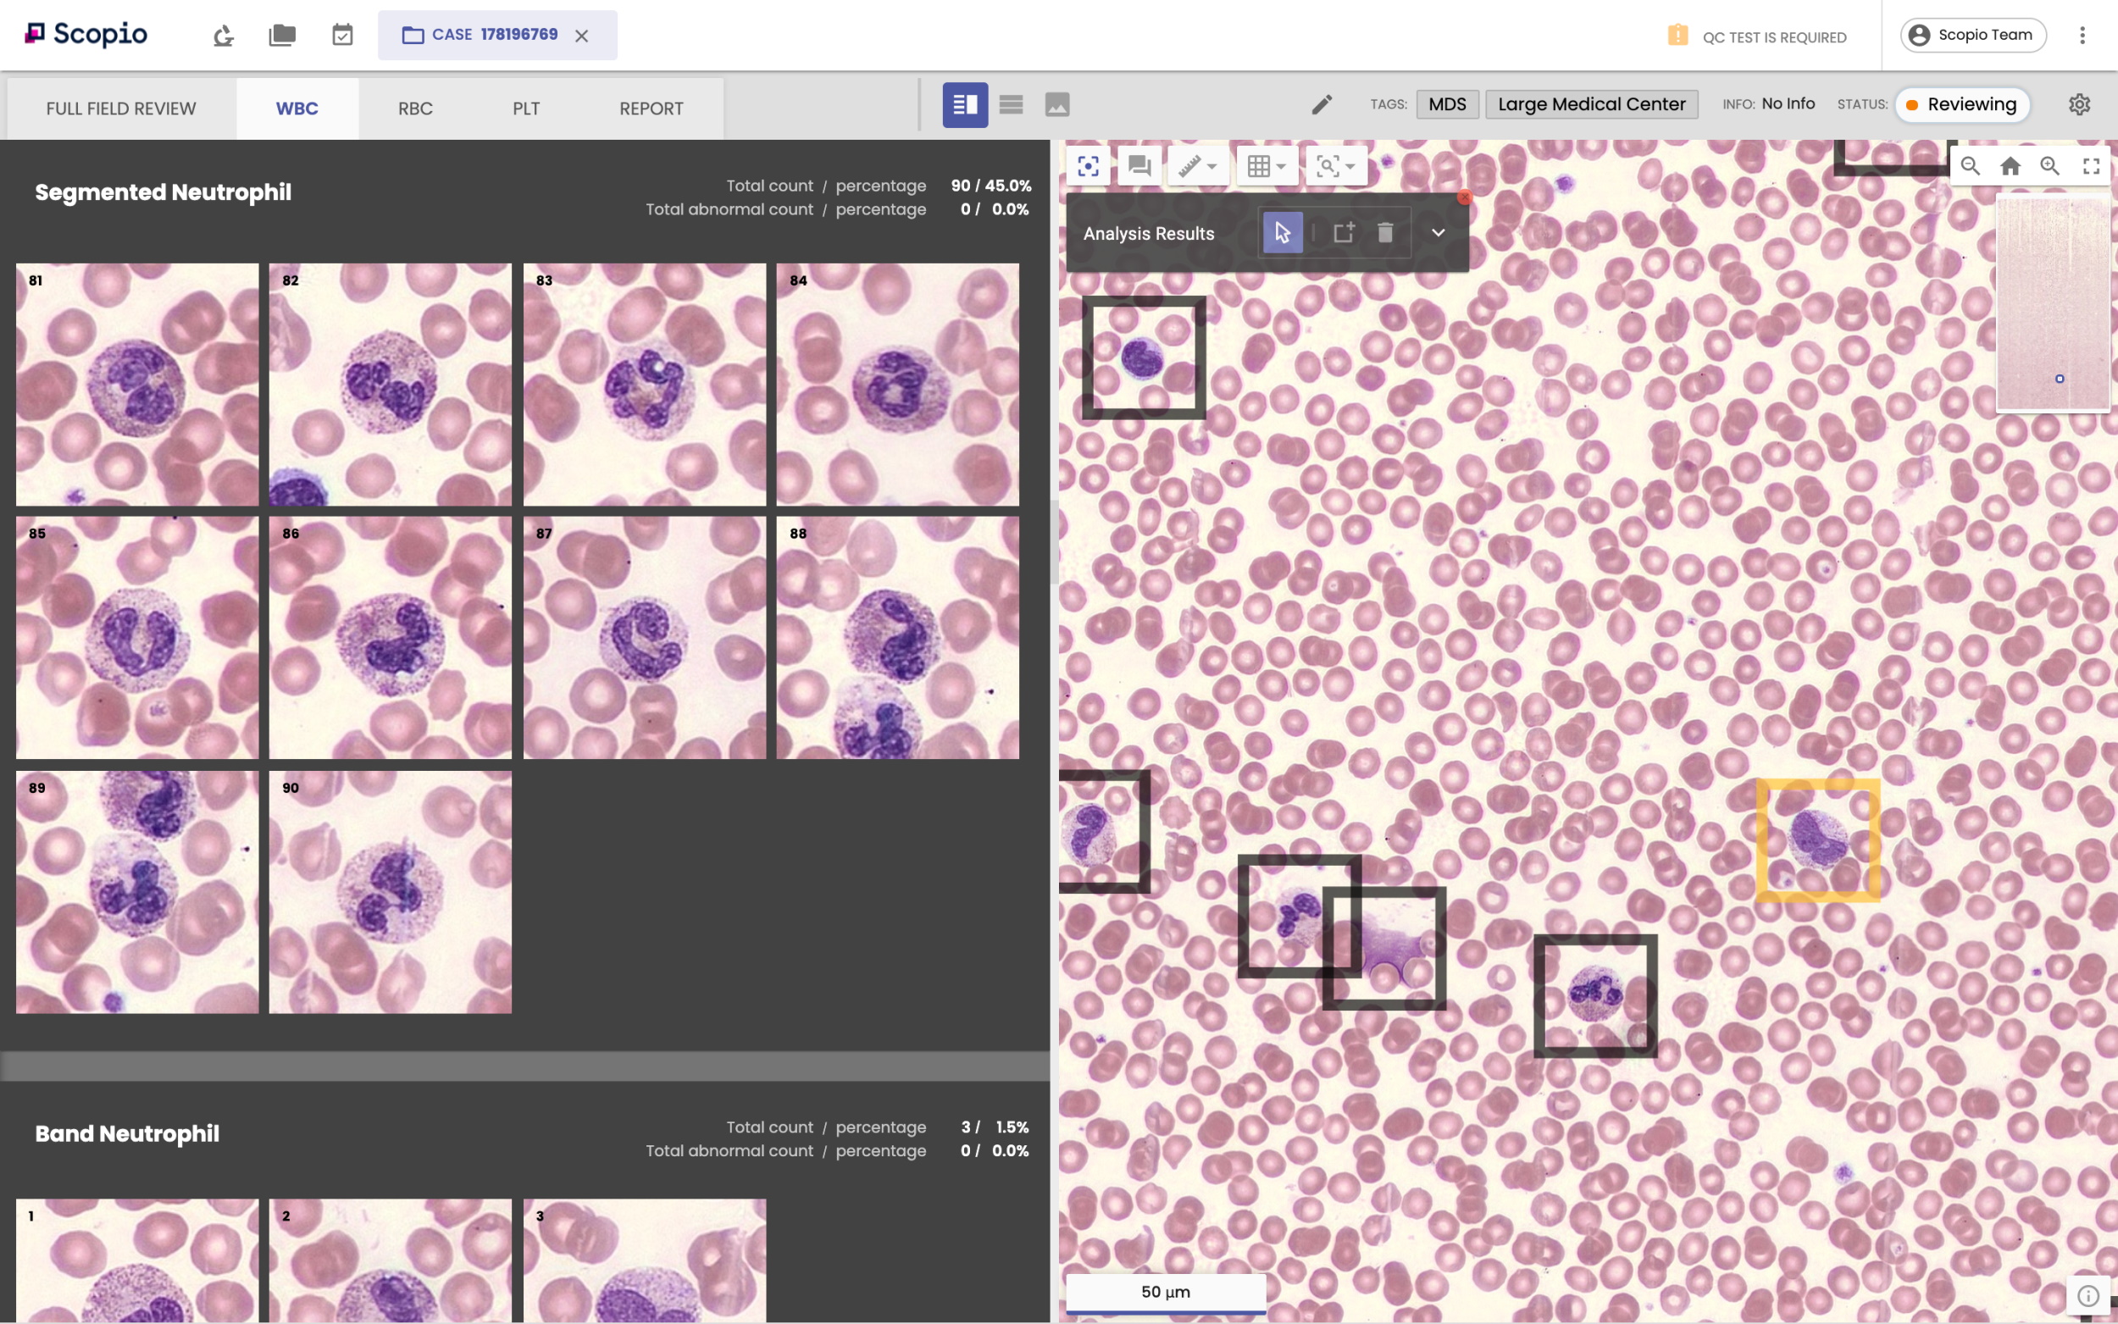Open the grid overlay dropdown
The width and height of the screenshot is (2118, 1324).
(1266, 165)
